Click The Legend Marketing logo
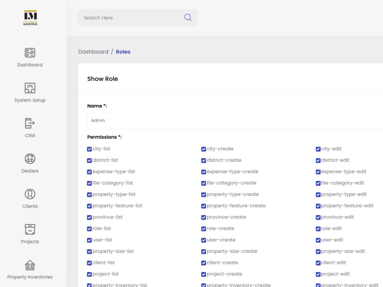383x287 pixels. [x=30, y=18]
